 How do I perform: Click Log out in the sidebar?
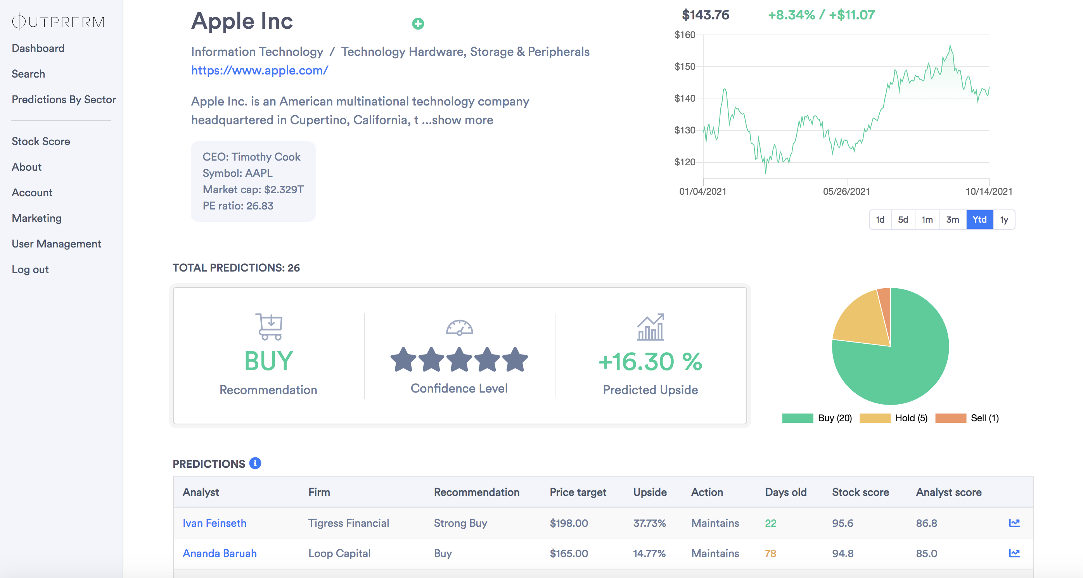click(30, 270)
